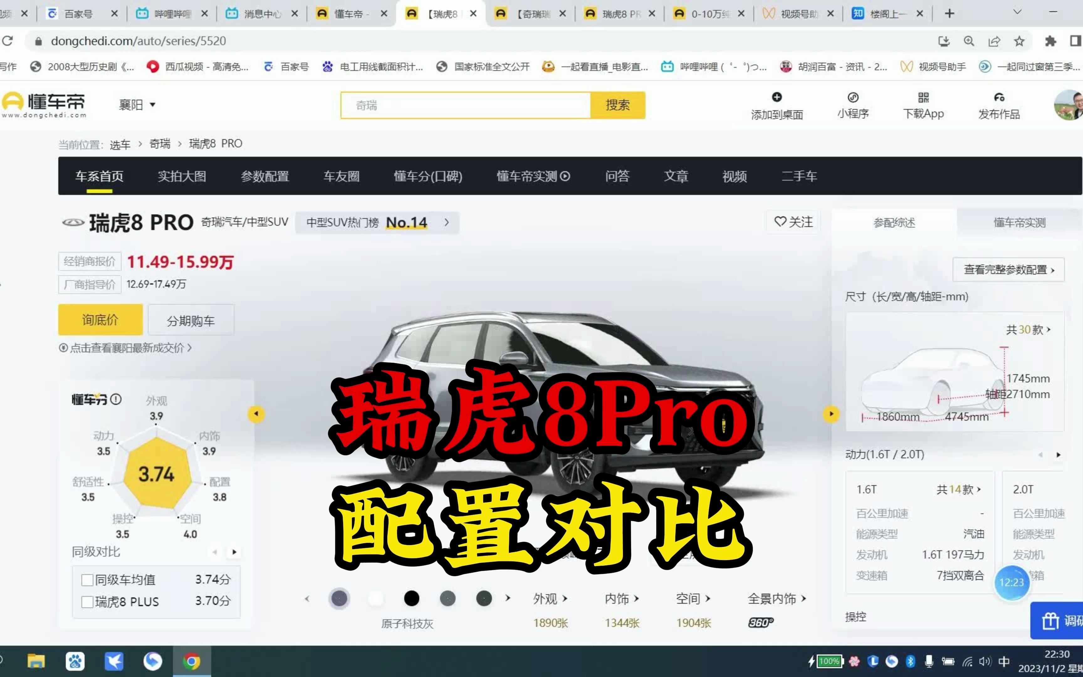Viewport: 1083px width, 677px height.
Task: Click the 12:23 floating timer bubble
Action: coord(1012,583)
